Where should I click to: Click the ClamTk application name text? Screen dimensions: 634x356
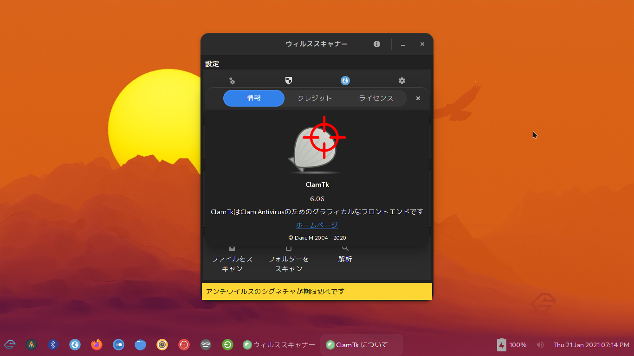tap(317, 184)
